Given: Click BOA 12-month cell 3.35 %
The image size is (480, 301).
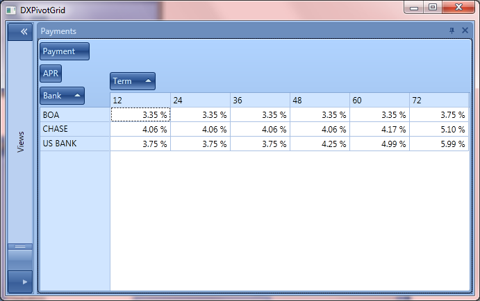Looking at the screenshot, I should click(x=140, y=114).
